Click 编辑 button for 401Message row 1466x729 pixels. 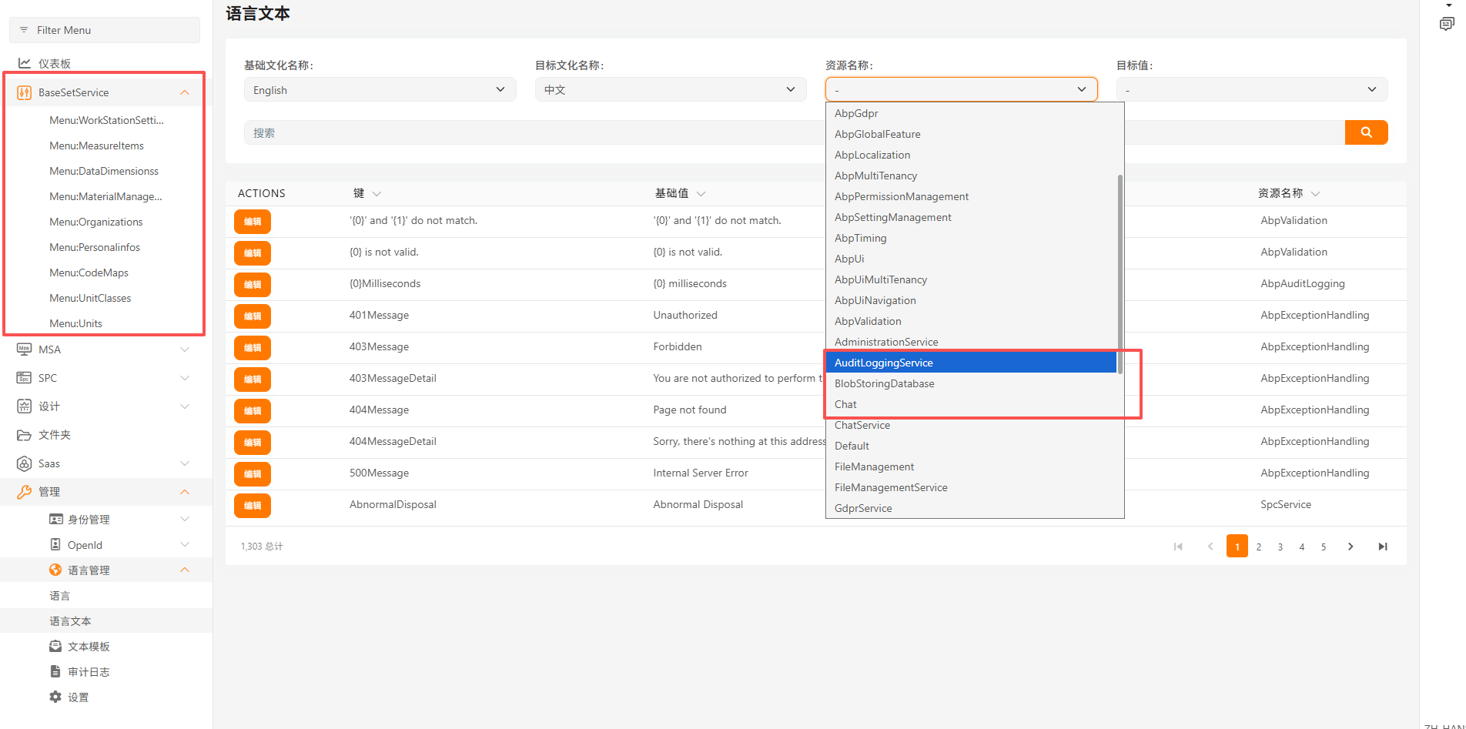(253, 316)
